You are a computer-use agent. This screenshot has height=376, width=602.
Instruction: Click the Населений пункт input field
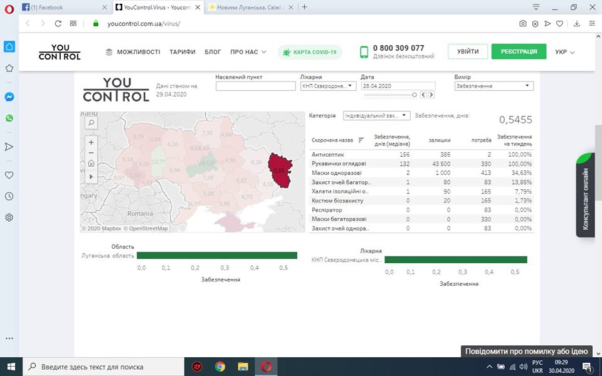point(255,86)
